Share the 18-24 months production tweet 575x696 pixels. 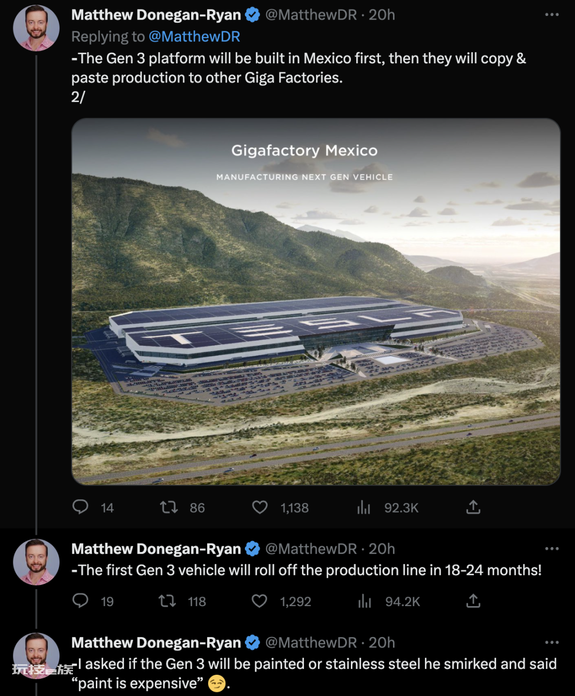(473, 601)
